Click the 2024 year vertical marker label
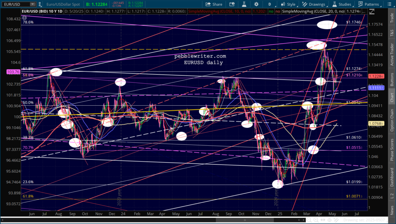The height and width of the screenshot is (224, 396). (x=276, y=197)
